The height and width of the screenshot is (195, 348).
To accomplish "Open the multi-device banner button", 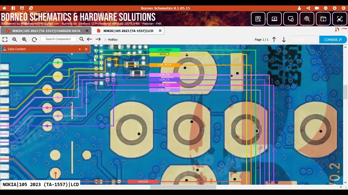I will [x=291, y=19].
